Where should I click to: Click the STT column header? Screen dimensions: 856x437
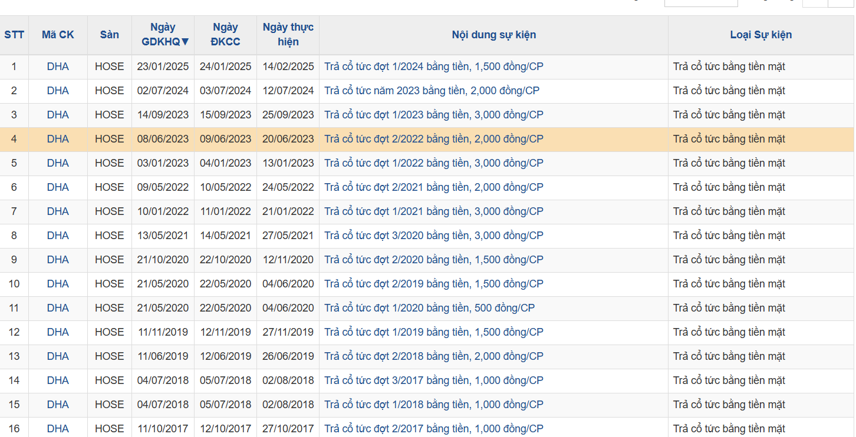14,35
